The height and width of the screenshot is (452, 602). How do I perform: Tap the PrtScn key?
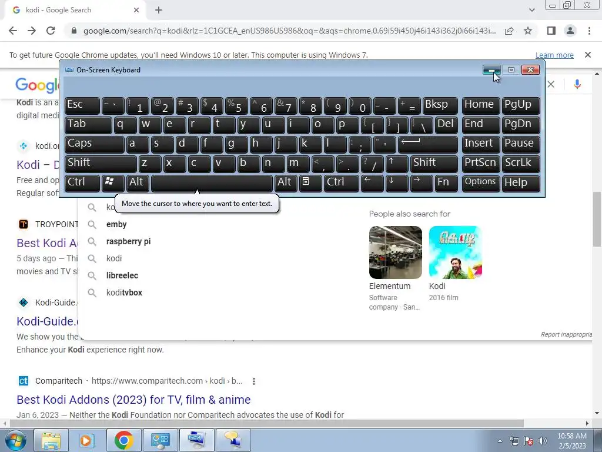point(481,164)
